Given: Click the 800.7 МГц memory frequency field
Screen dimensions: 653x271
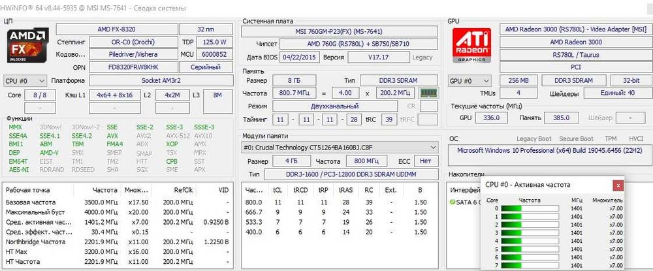Looking at the screenshot, I should pos(294,93).
